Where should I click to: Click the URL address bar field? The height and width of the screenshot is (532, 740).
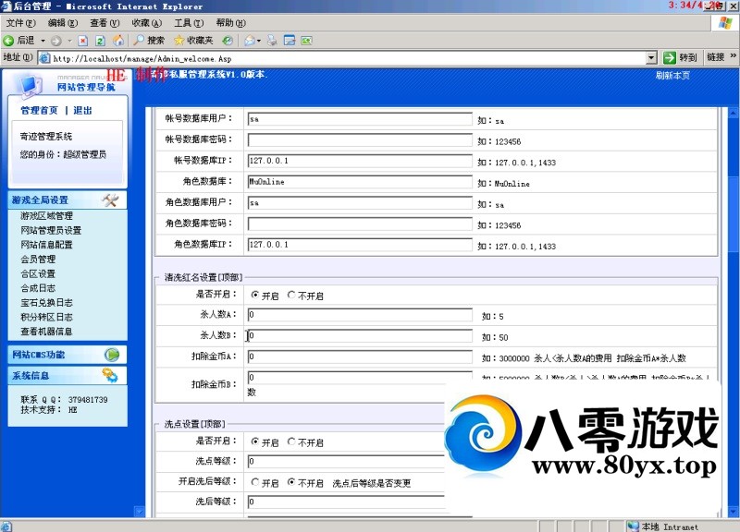coord(349,58)
